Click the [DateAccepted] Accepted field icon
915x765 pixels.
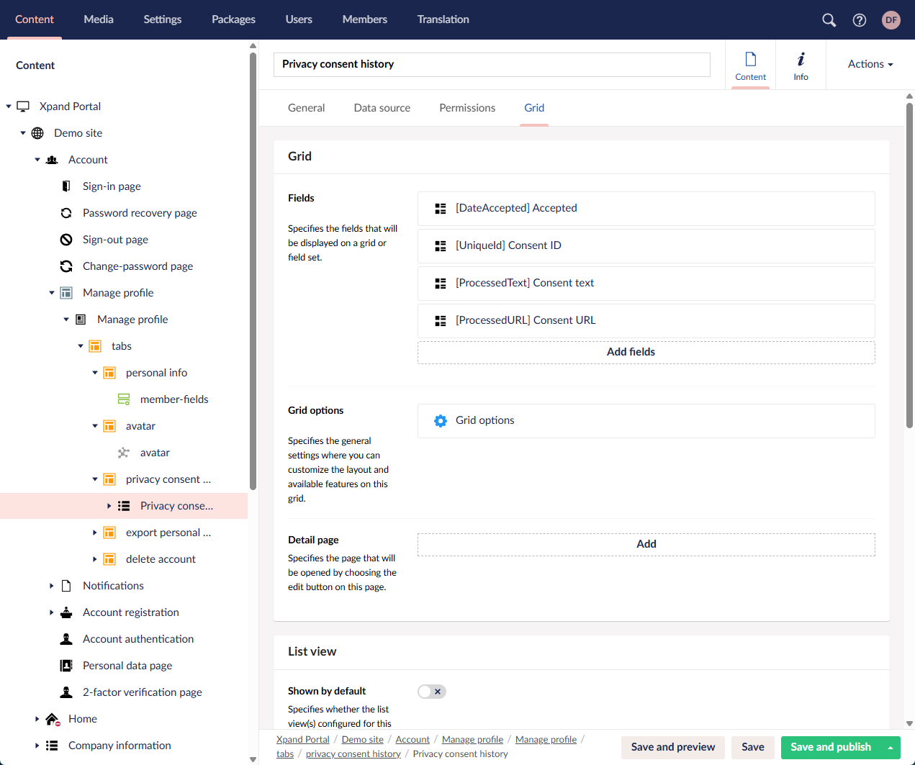[441, 209]
